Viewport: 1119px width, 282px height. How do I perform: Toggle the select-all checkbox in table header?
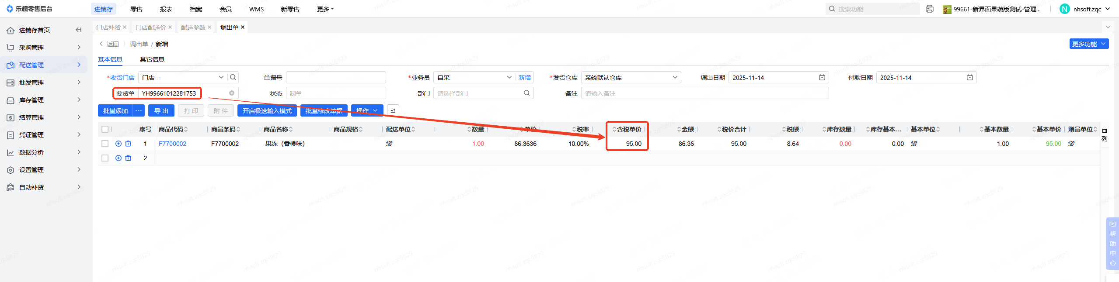pos(105,129)
